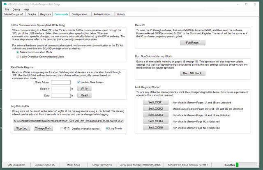Switch to the Graphs tab

pyautogui.click(x=32, y=14)
